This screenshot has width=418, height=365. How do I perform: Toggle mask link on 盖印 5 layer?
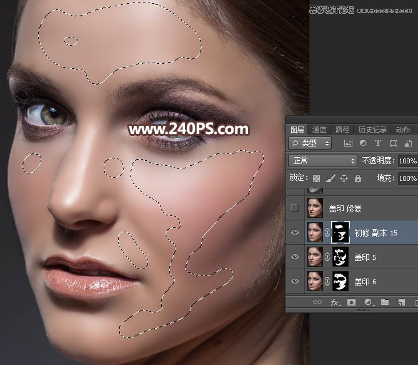(327, 257)
